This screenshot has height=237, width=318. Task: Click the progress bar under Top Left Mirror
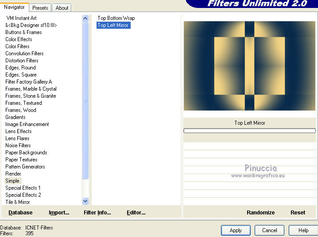tap(249, 131)
